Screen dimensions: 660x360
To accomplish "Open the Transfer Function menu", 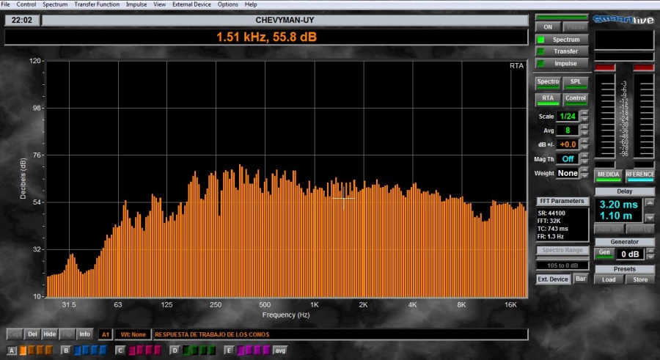I will (97, 4).
